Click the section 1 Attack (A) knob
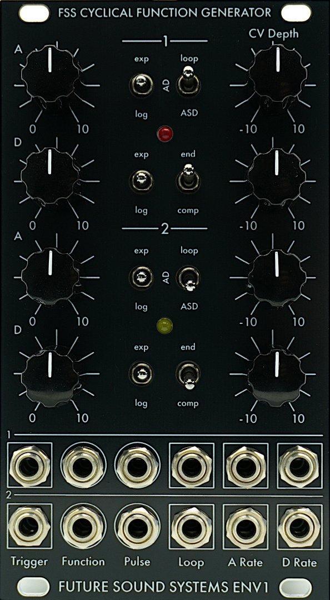Image resolution: width=330 pixels, height=600 pixels. 50,74
